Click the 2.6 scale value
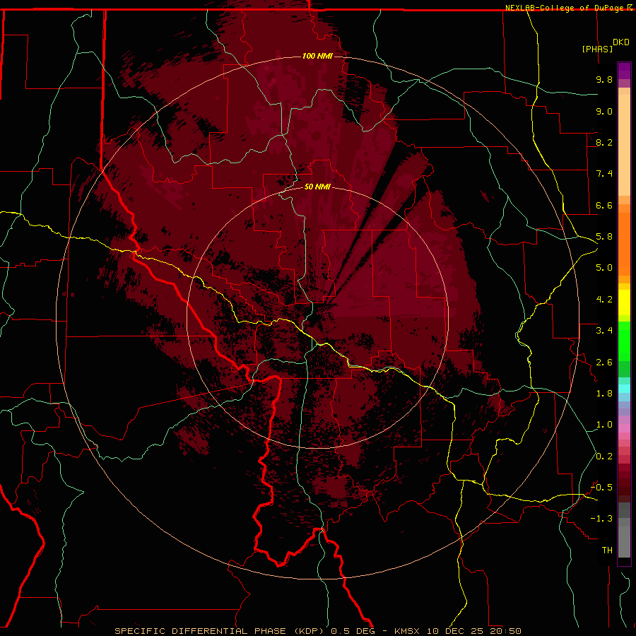The height and width of the screenshot is (636, 636). (604, 363)
